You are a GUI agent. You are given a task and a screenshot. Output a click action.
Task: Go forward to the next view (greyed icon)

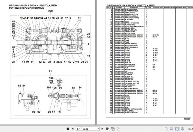(x=118, y=129)
